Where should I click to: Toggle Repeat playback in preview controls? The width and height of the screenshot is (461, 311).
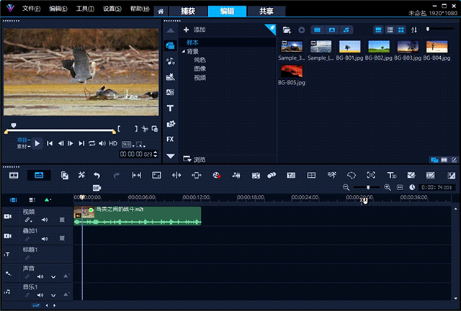(91, 143)
